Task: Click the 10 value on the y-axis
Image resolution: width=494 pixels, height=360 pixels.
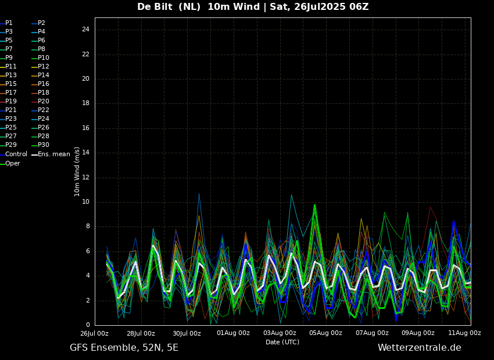Action: click(85, 202)
